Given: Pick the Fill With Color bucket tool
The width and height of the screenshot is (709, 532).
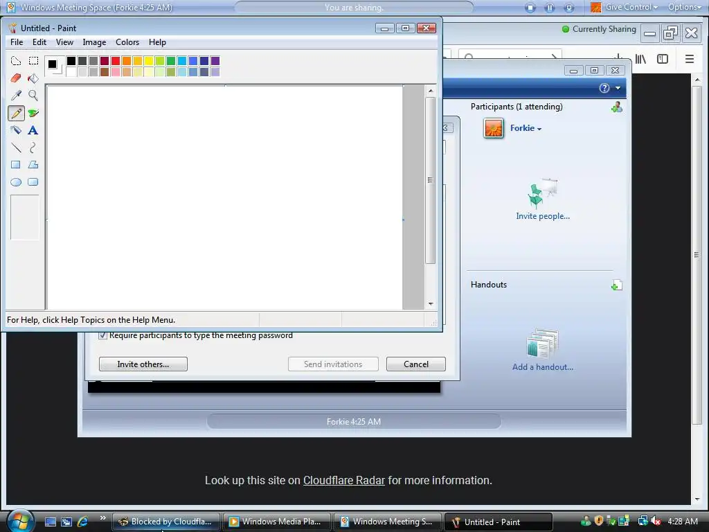Looking at the screenshot, I should coord(33,78).
